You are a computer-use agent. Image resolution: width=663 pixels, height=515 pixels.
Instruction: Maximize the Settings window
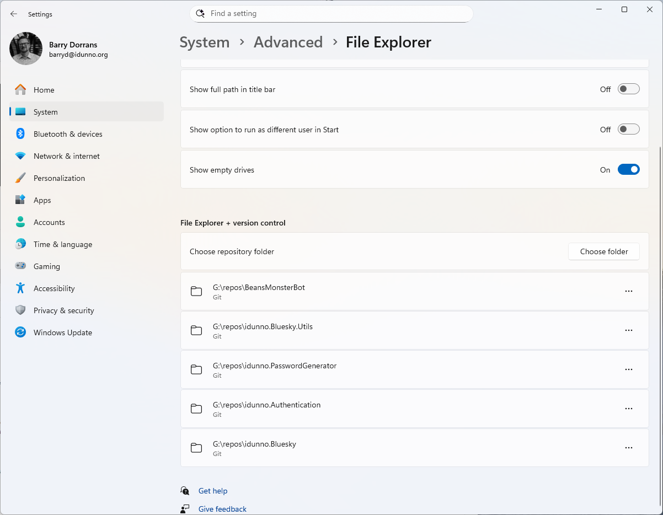pos(624,9)
